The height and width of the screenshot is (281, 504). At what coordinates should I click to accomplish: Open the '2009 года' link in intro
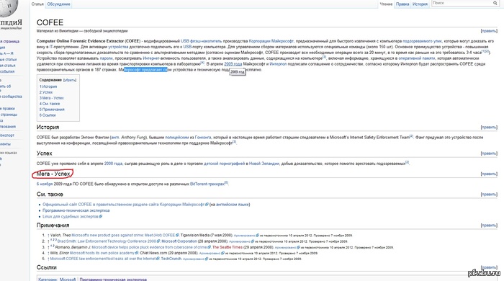[x=233, y=64]
